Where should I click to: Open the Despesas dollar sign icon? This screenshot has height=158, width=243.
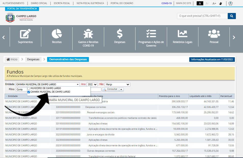click(119, 34)
